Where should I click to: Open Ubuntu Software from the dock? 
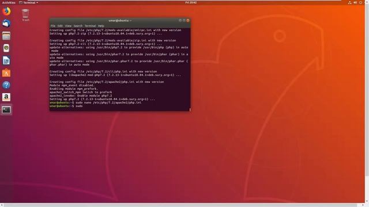[x=6, y=73]
